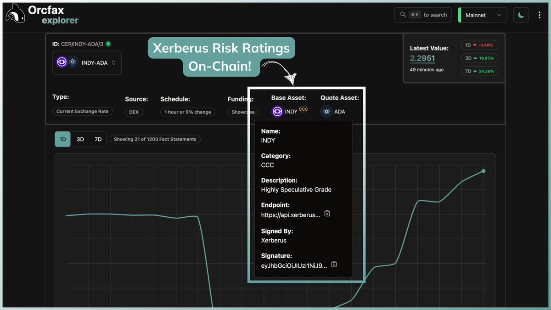Click the ADA quote asset icon

(326, 112)
